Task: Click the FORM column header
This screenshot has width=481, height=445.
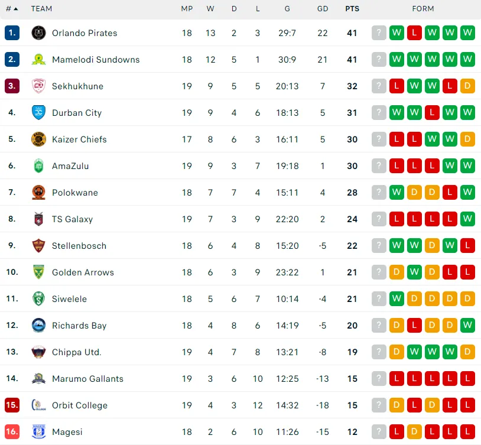Action: coord(423,9)
